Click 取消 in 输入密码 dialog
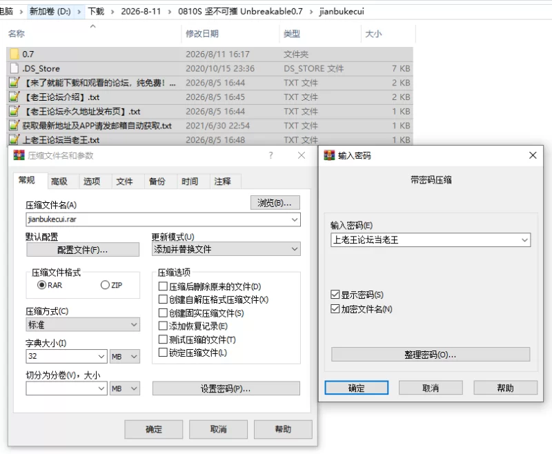This screenshot has width=552, height=454. click(x=431, y=388)
